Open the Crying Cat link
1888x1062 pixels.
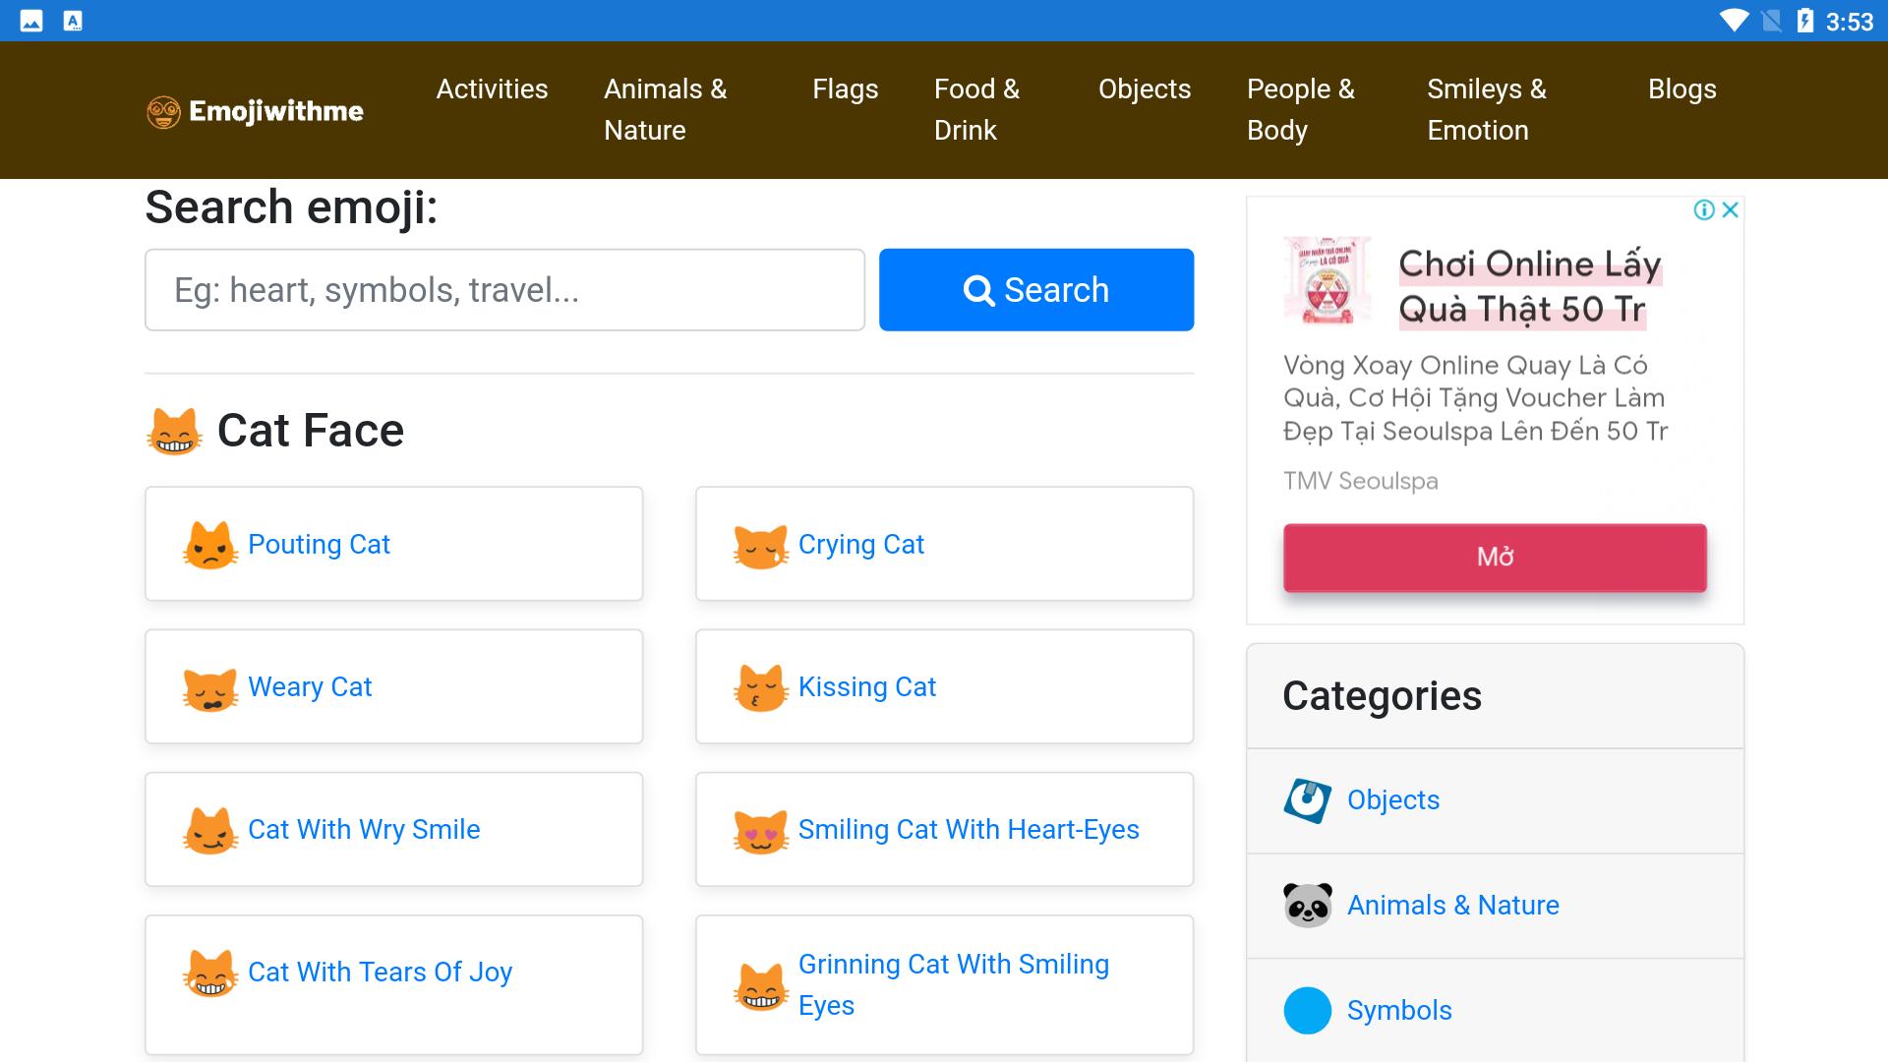861,545
